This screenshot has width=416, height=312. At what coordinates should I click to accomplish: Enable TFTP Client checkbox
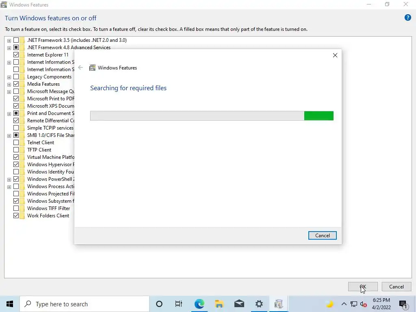(x=16, y=150)
